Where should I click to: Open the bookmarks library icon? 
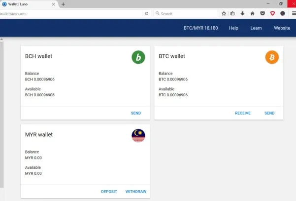[x=232, y=13]
